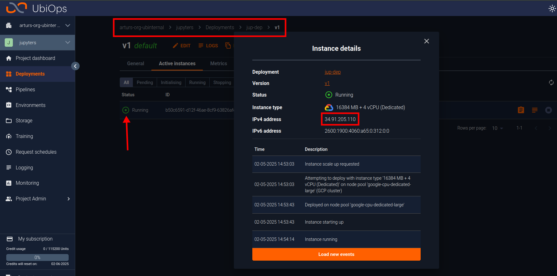Image resolution: width=557 pixels, height=276 pixels.
Task: Click the Training sidebar icon
Action: tap(9, 136)
